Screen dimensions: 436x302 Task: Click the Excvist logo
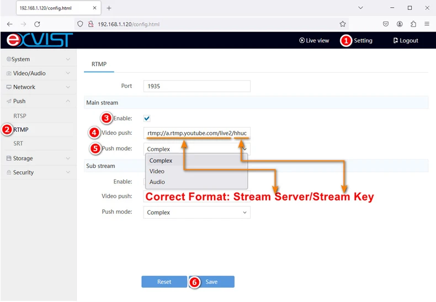(x=39, y=40)
